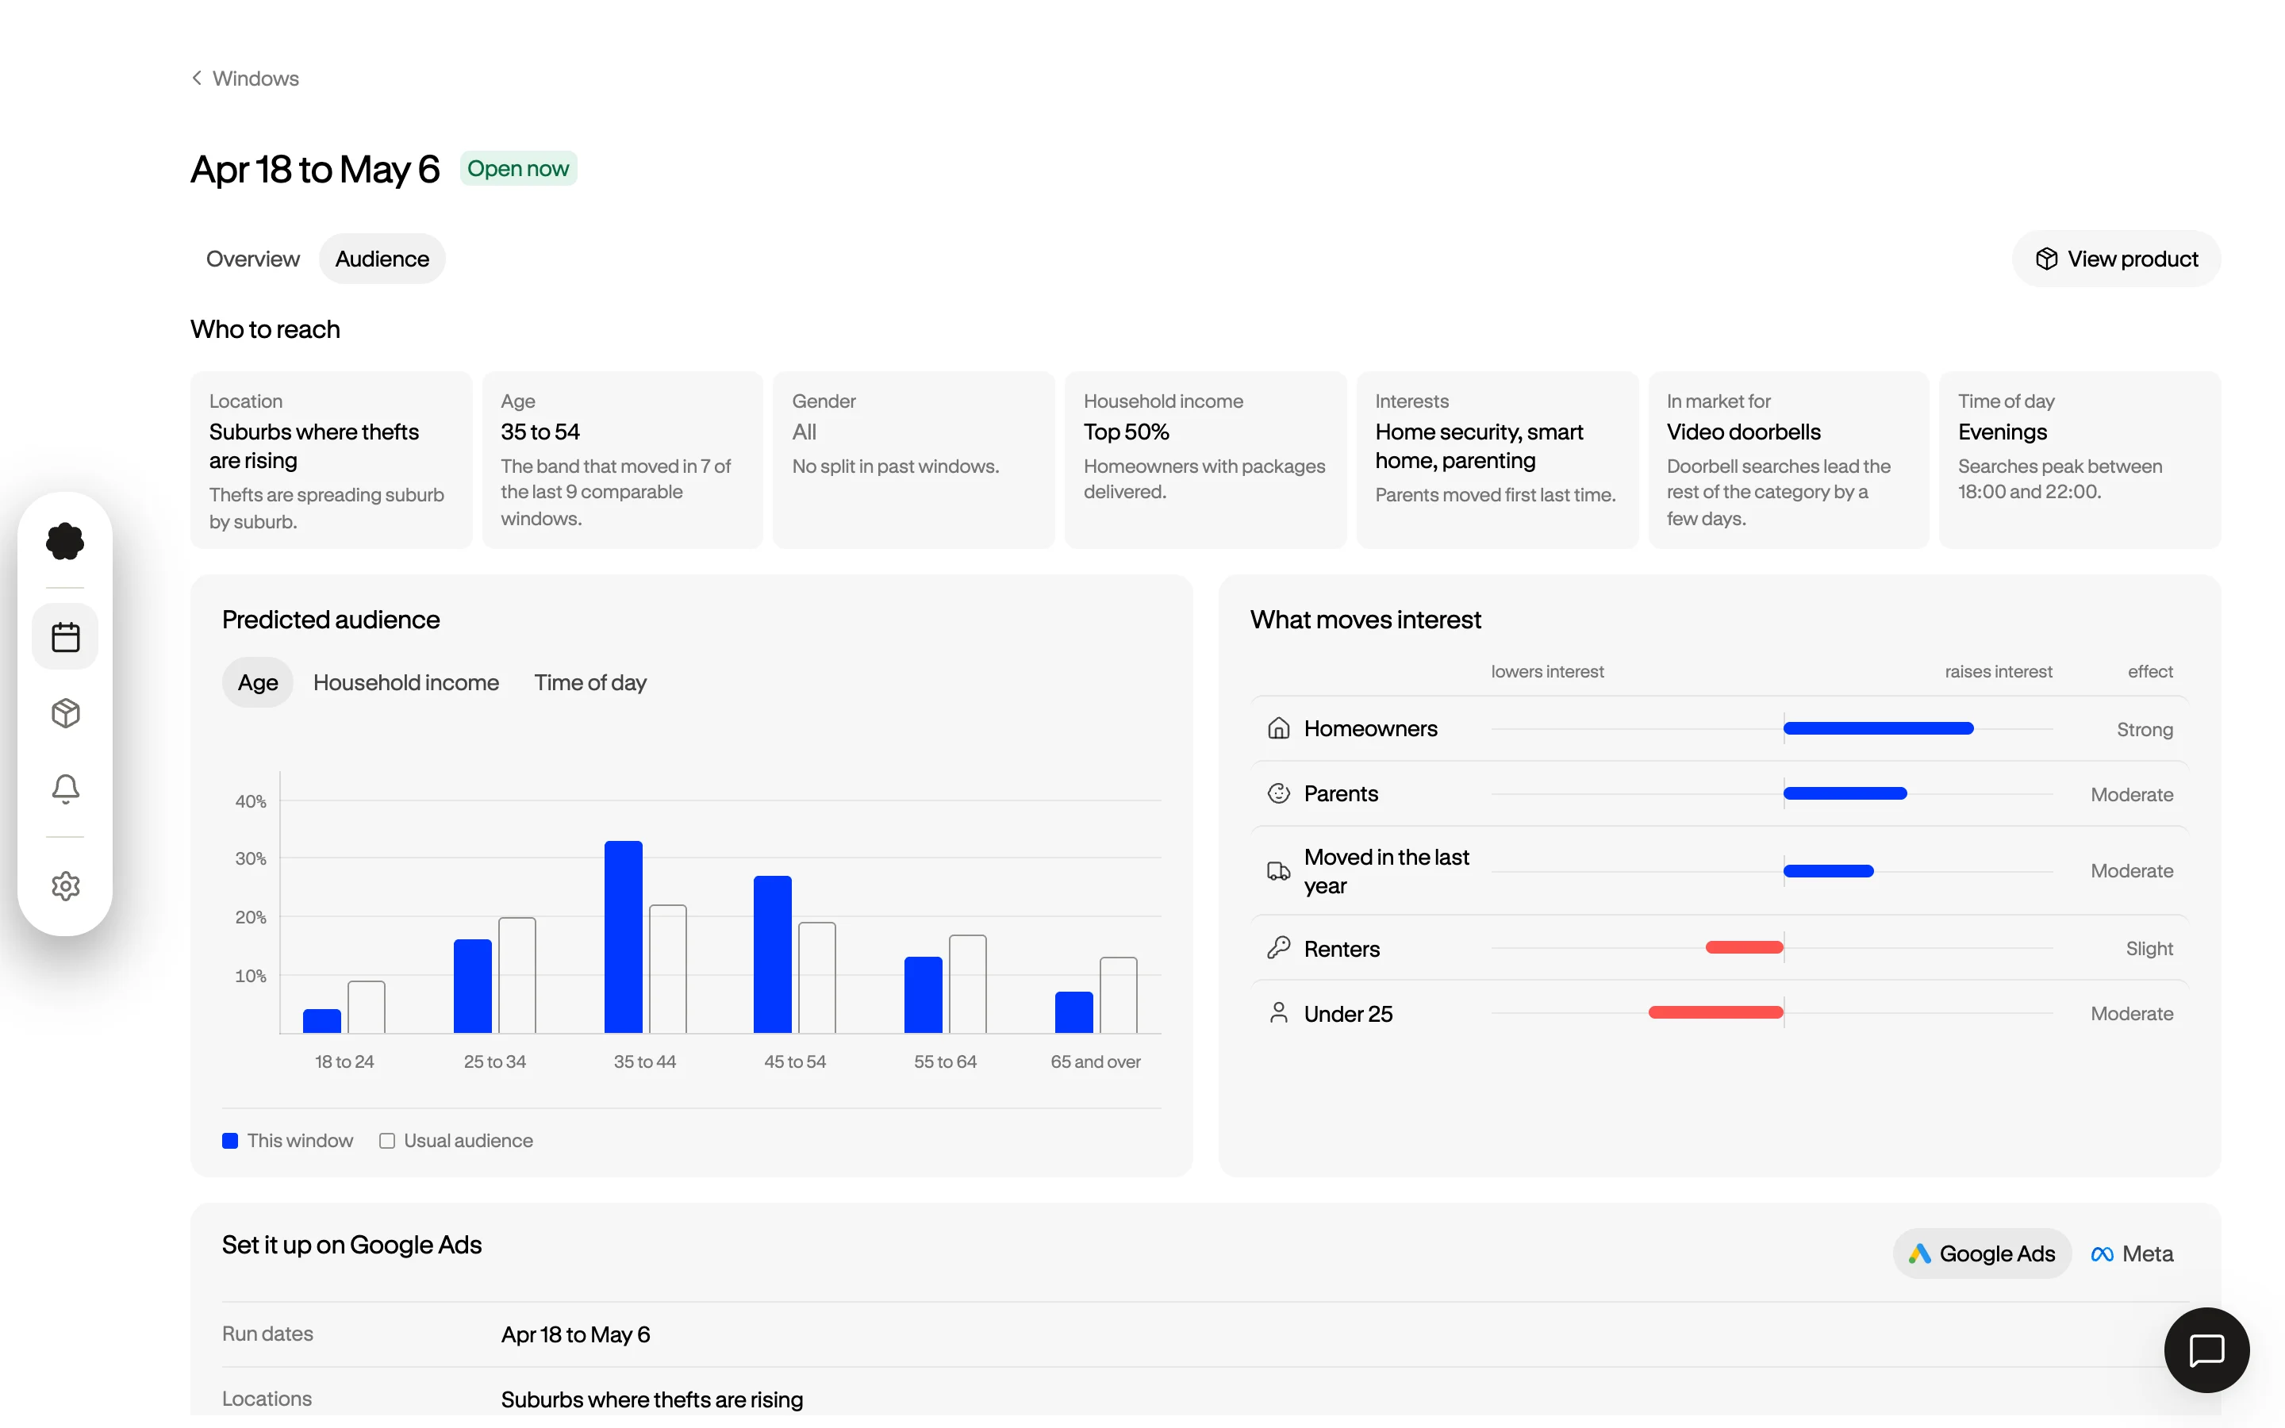
Task: Open the In market for Video doorbells card
Action: (1788, 460)
